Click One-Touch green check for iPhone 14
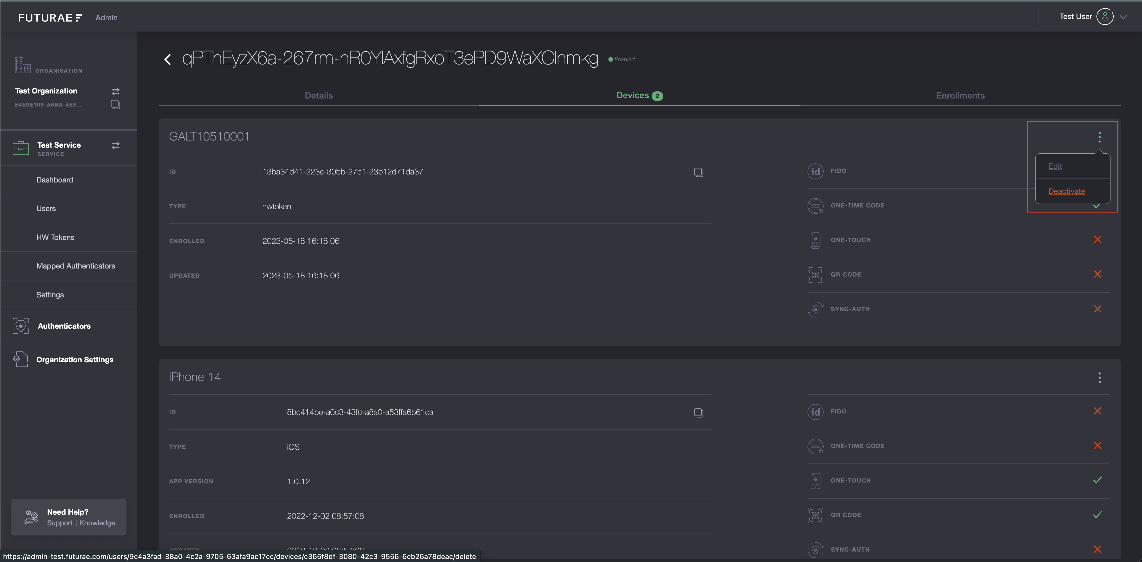Screen dimensions: 1142x562 1098,480
